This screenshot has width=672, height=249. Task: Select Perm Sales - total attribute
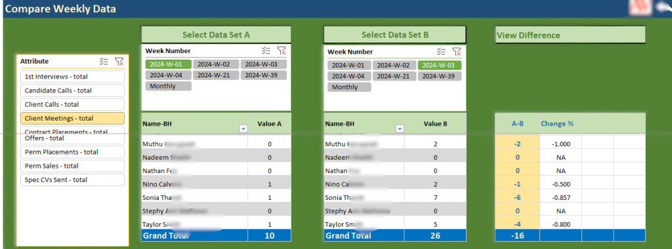tap(72, 166)
